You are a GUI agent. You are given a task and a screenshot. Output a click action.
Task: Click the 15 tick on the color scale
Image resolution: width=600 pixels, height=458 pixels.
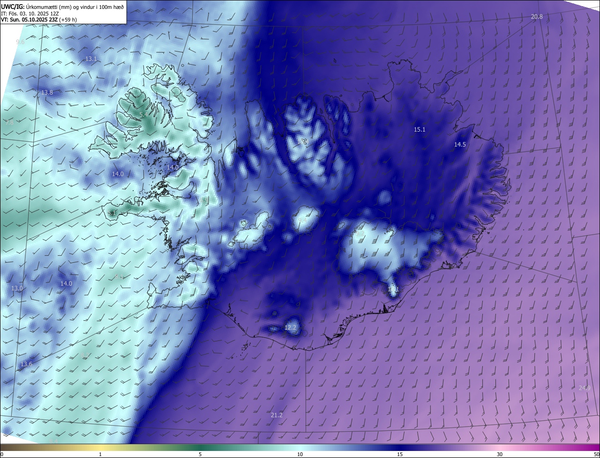pyautogui.click(x=400, y=454)
